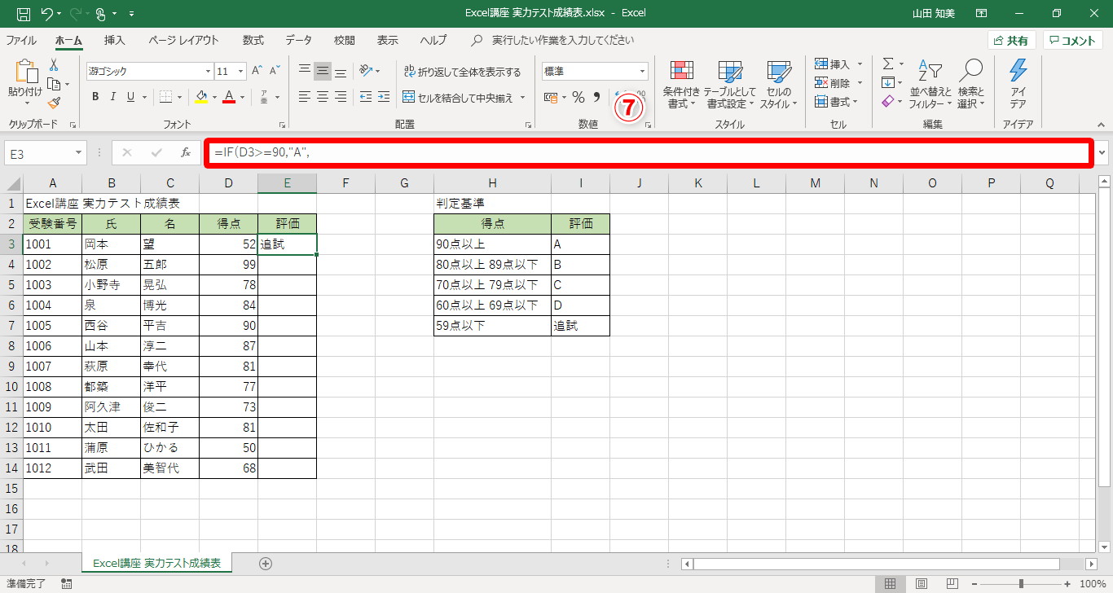Apply Comma Style number format
Viewport: 1113px width, 593px height.
click(x=597, y=97)
